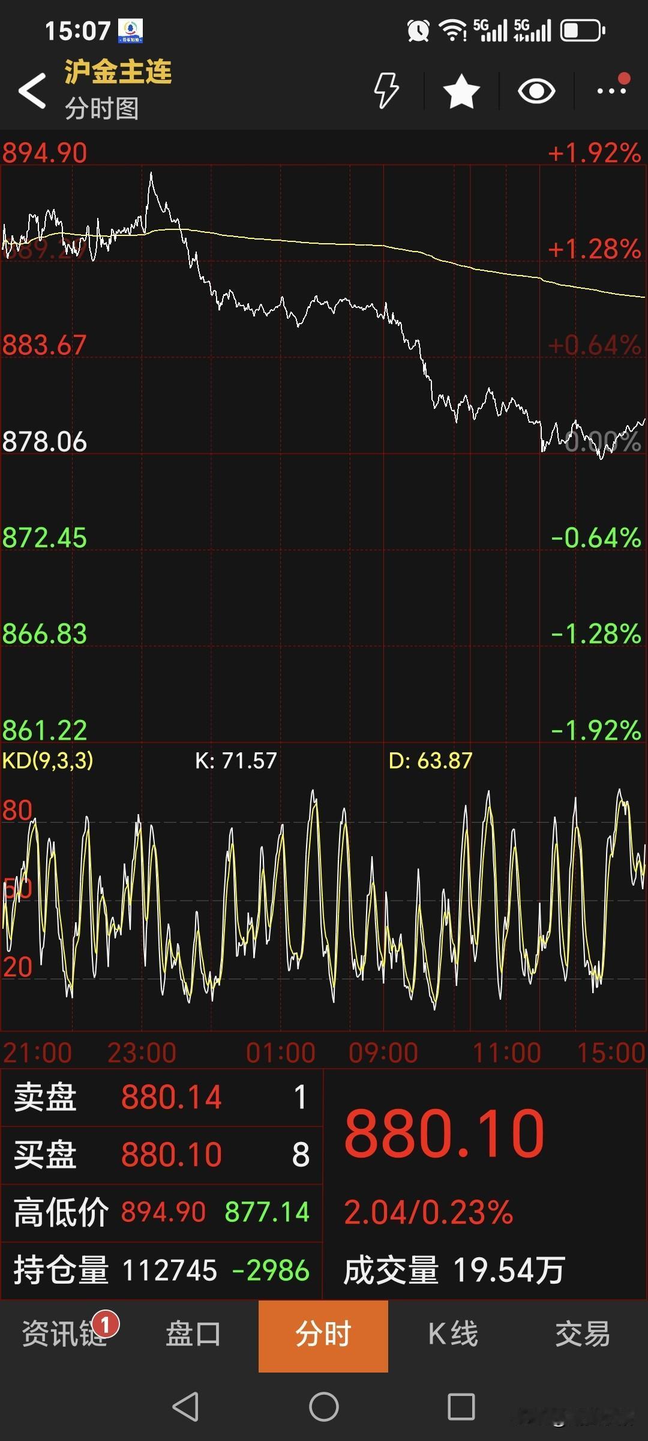The height and width of the screenshot is (1441, 648).
Task: Tap the red notification badge on 资讯链
Action: (106, 1324)
